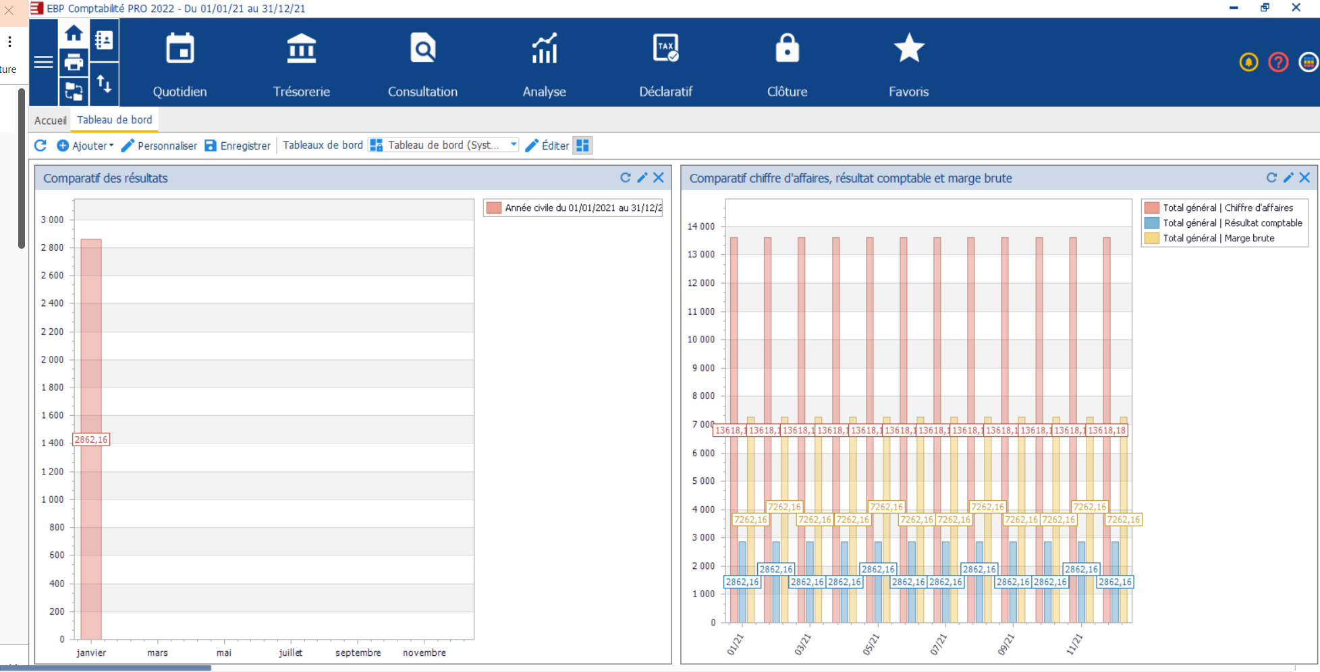The height and width of the screenshot is (672, 1320).
Task: Click the hamburger menu icon
Action: 44,62
